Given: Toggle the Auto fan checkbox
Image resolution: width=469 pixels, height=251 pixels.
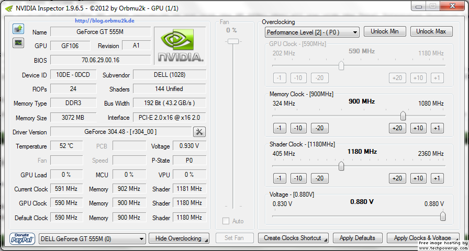Looking at the screenshot, I should (226, 221).
